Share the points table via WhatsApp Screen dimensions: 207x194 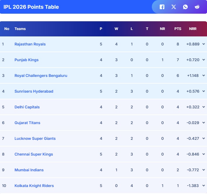click(x=185, y=7)
